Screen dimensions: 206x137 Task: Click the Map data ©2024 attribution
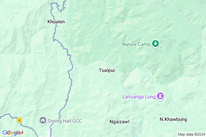tap(192, 134)
